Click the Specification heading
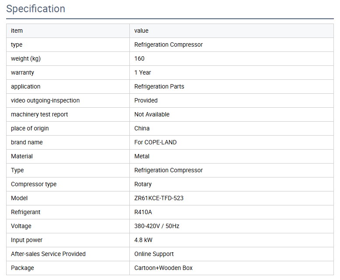 36,9
